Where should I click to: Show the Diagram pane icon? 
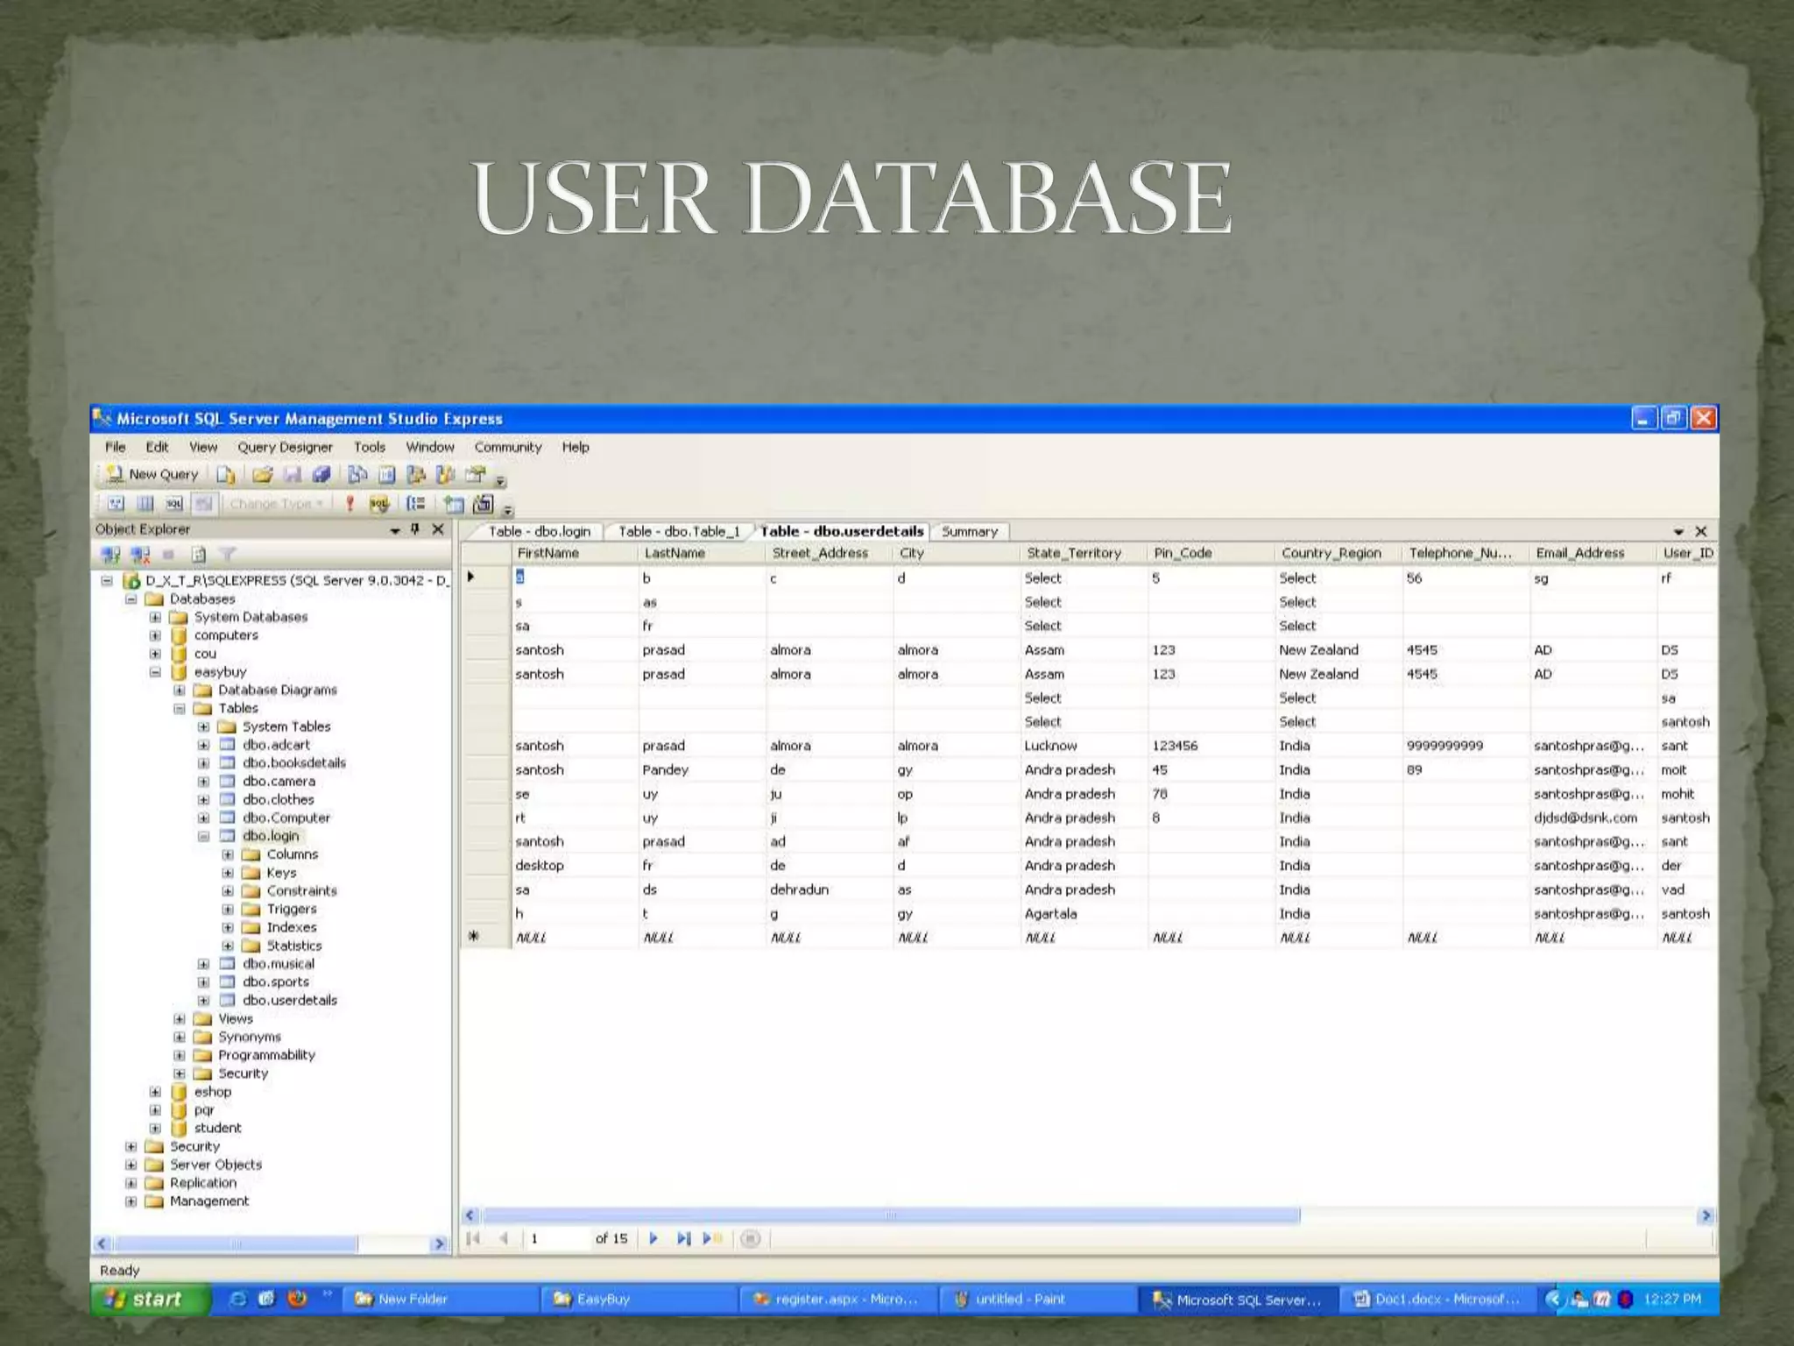(x=116, y=504)
